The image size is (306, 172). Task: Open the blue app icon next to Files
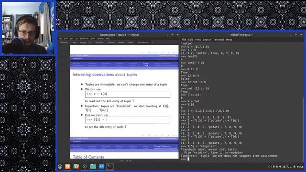101,166
